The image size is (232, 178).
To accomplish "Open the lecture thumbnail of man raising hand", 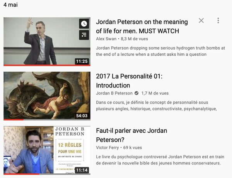I will click(x=47, y=42).
